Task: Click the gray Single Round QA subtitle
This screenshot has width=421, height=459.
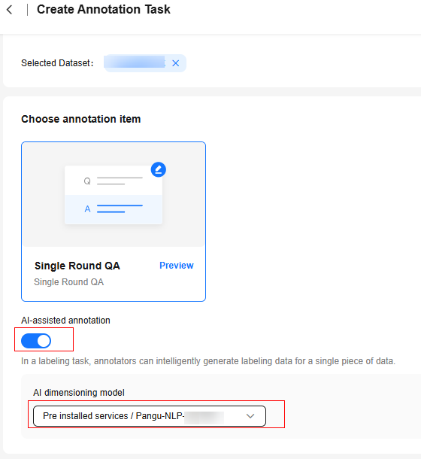Action: point(68,282)
